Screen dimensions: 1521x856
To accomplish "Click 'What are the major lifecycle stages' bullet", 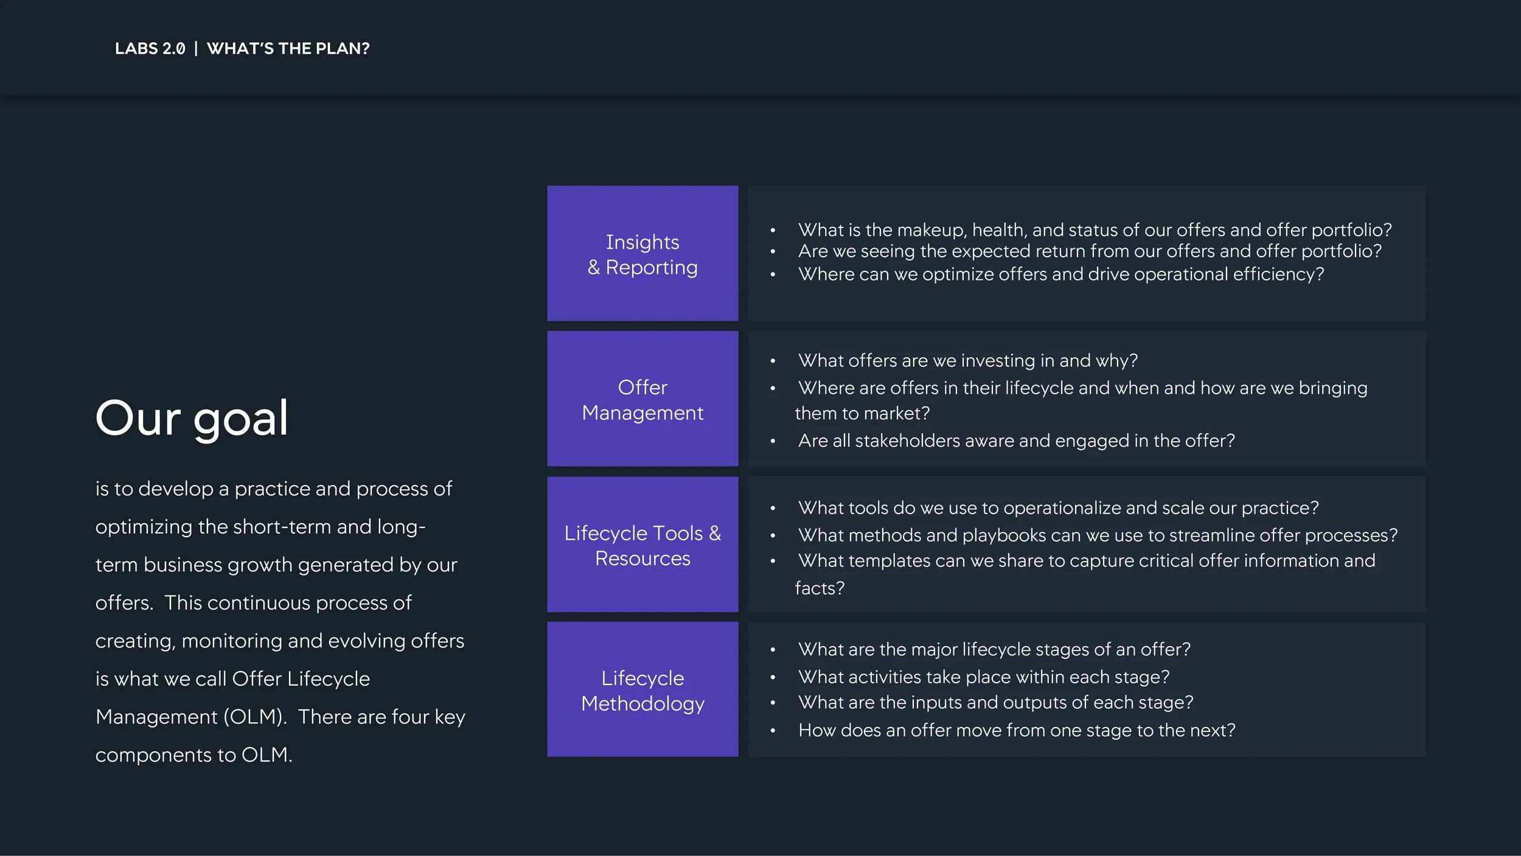I will click(x=994, y=650).
